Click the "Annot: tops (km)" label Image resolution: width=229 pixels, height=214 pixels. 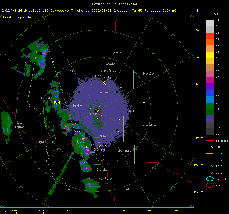[x=18, y=17]
